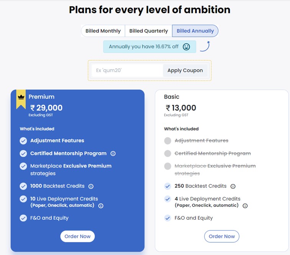Screen dimensions: 290x255
Task: Click info icon beside Basic Live Deployment Credits
Action: pos(245,206)
